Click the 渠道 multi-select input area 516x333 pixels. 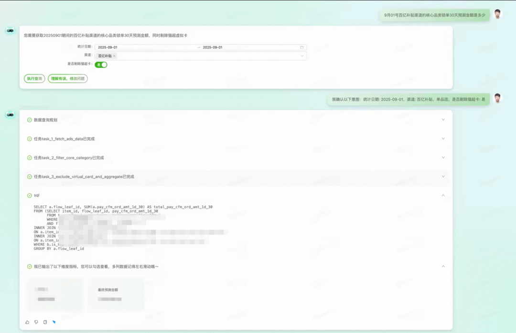coord(201,56)
